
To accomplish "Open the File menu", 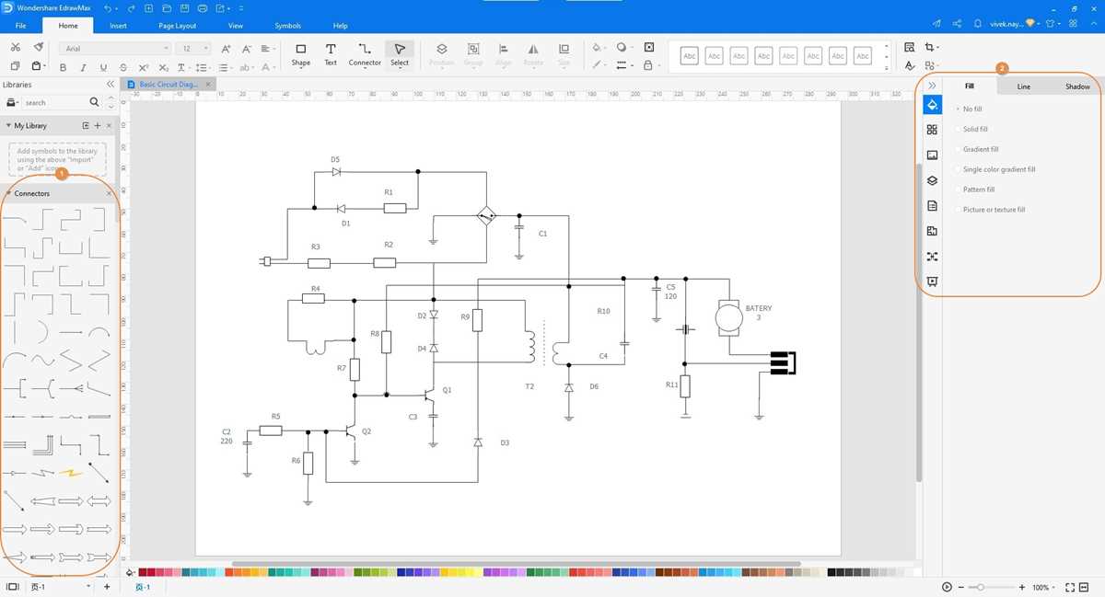I will pyautogui.click(x=21, y=26).
